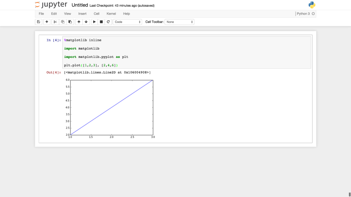Open the Edit menu
This screenshot has height=197, width=351.
pyautogui.click(x=54, y=14)
